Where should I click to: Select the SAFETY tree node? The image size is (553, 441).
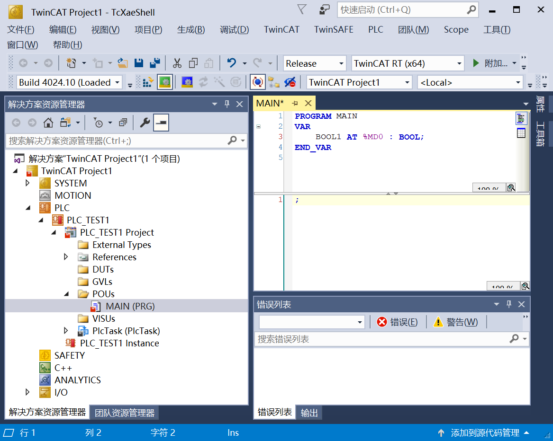[70, 355]
